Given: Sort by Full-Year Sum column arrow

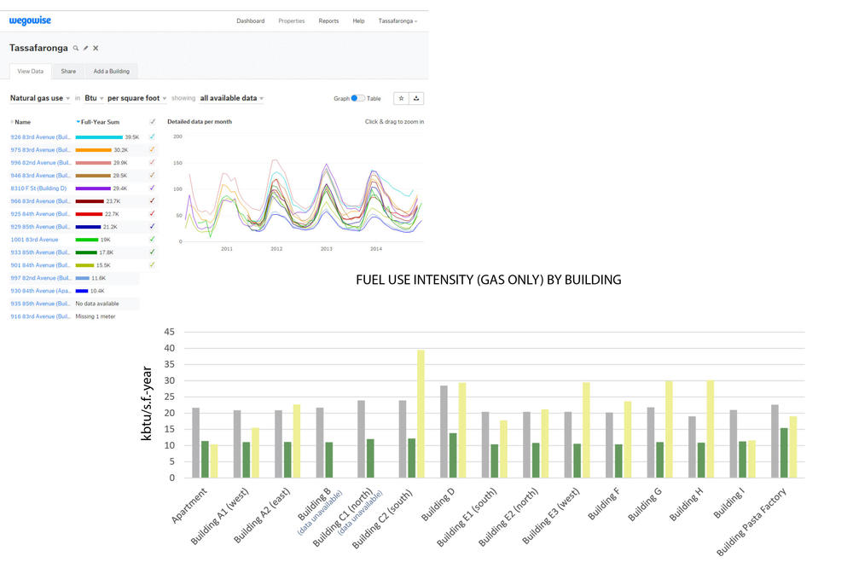Looking at the screenshot, I should click(x=78, y=122).
